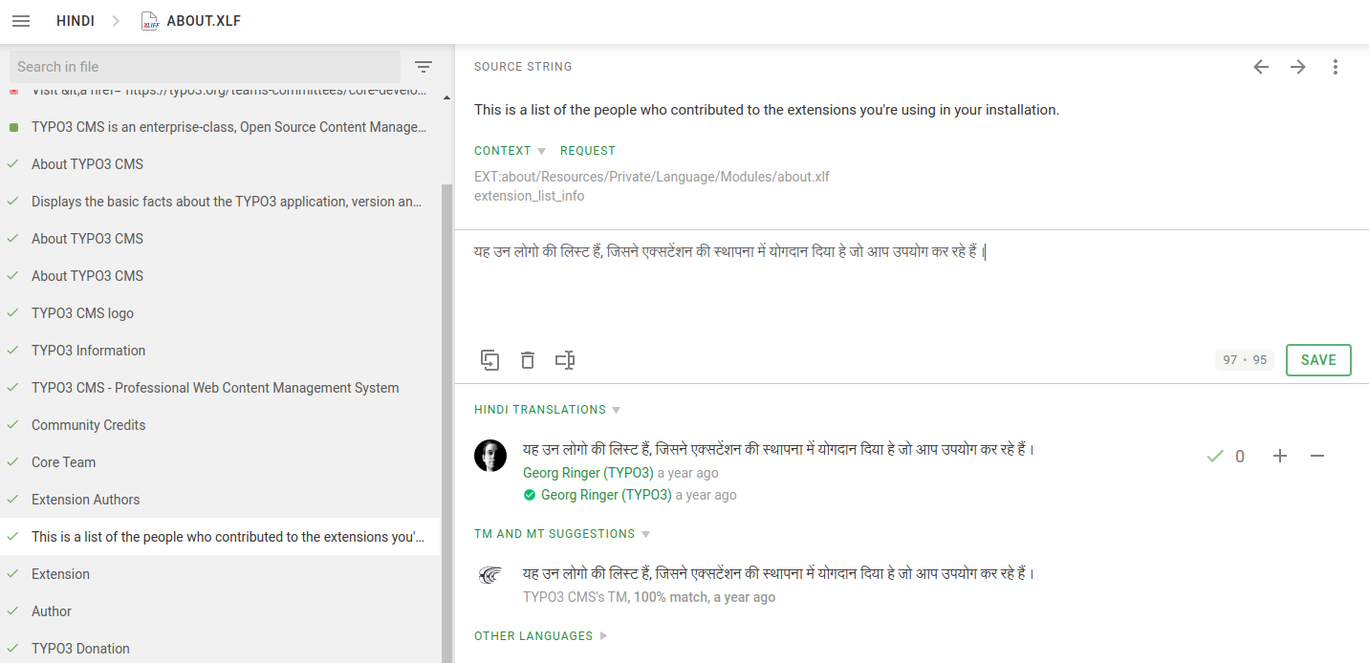The image size is (1369, 663).
Task: Open the string filter options icon
Action: [424, 67]
